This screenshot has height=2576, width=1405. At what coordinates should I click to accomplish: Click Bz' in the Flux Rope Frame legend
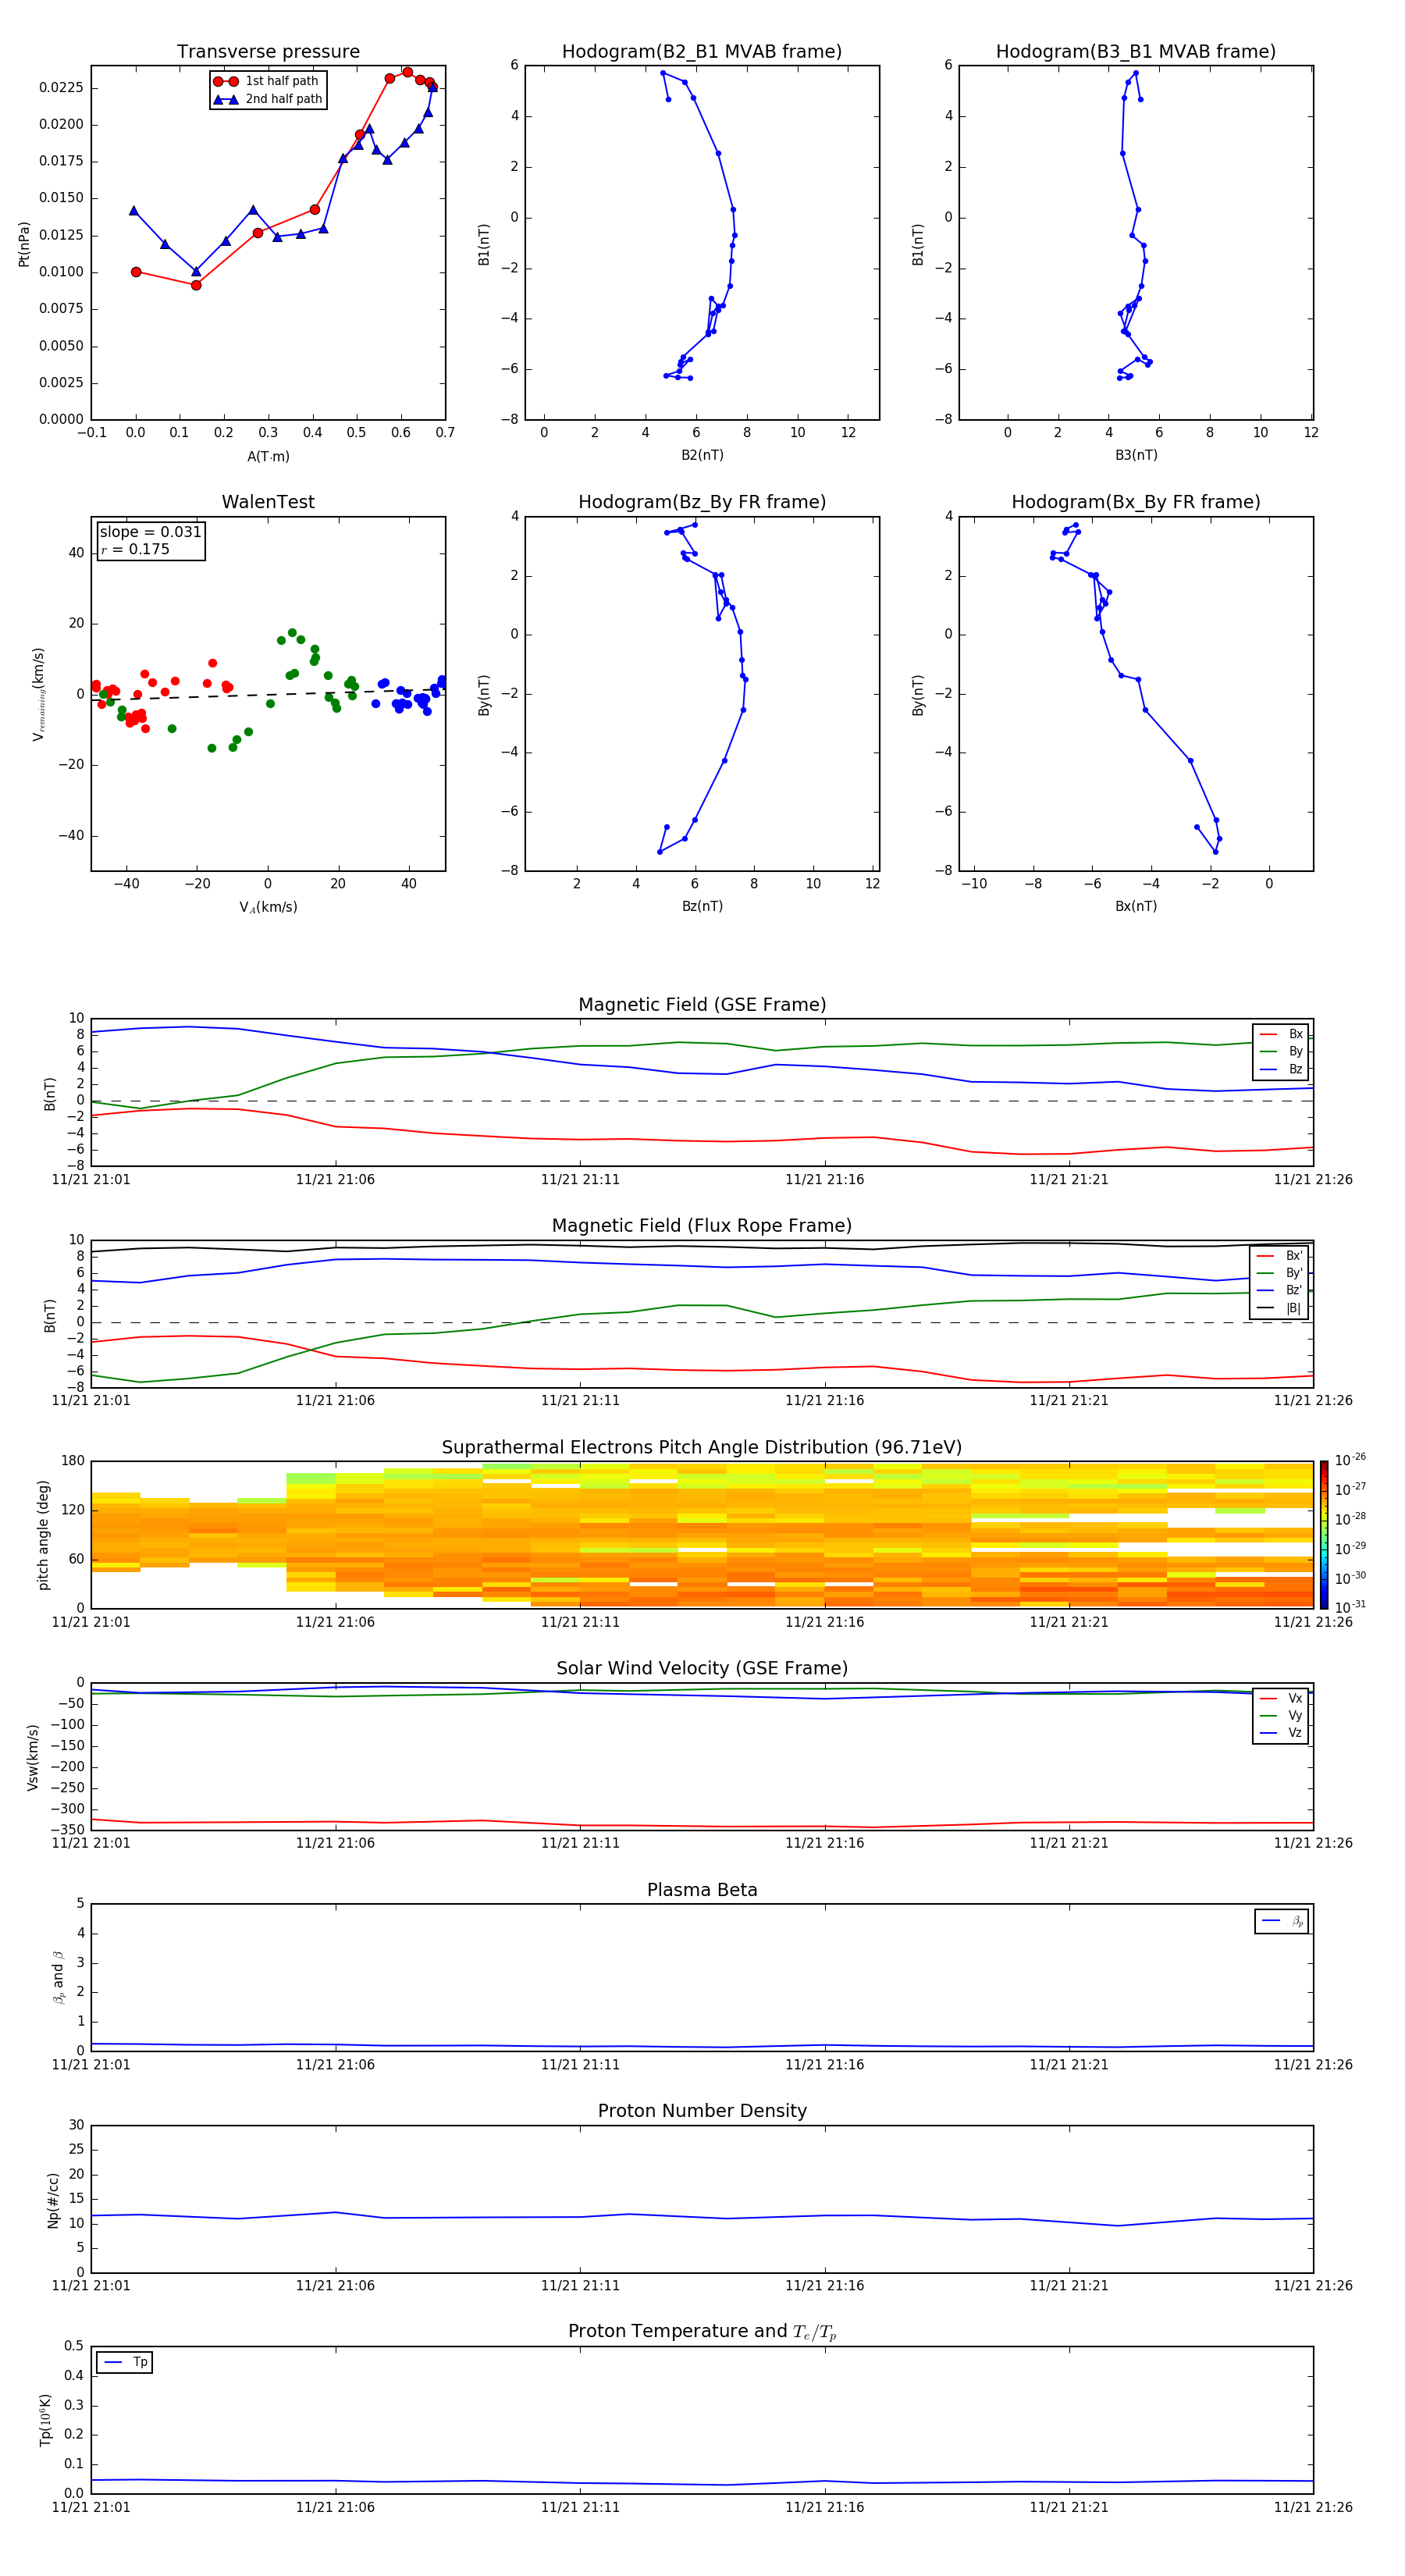[x=1279, y=1291]
